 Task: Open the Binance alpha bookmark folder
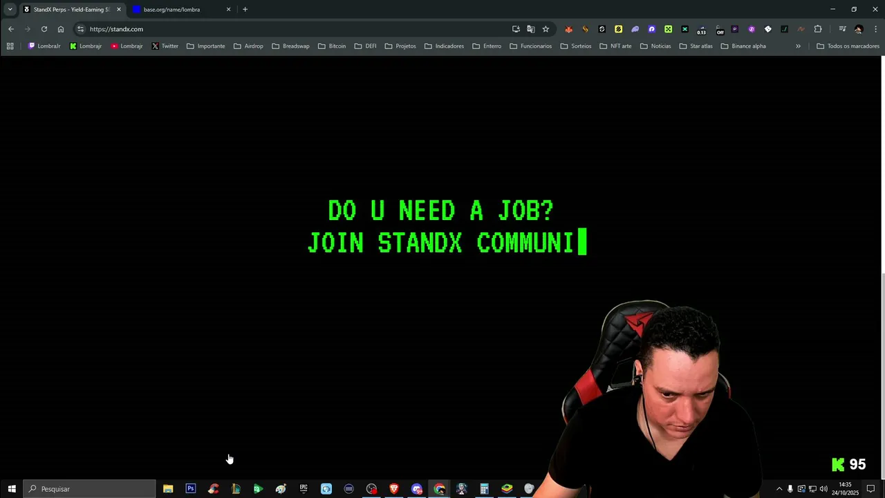[x=743, y=46]
